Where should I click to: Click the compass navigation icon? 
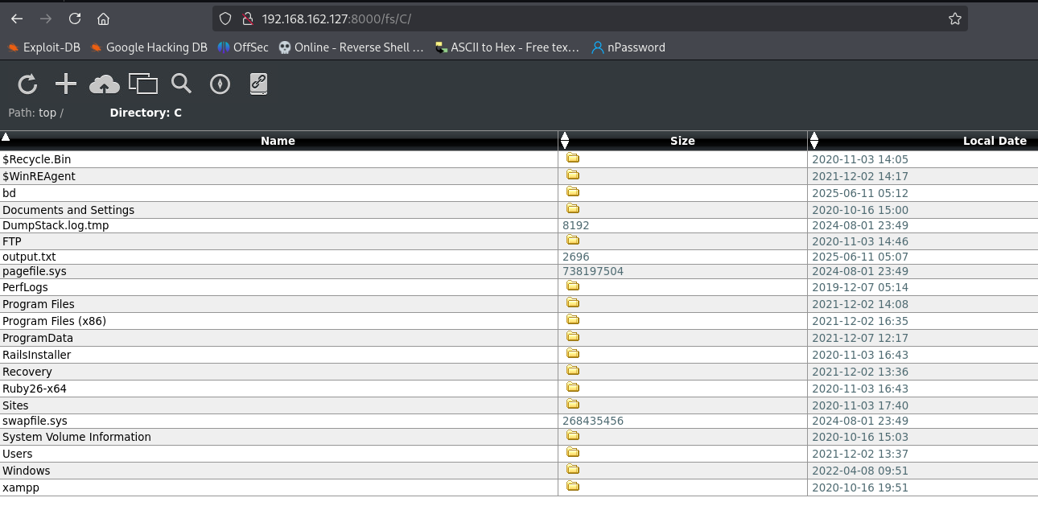(x=220, y=84)
